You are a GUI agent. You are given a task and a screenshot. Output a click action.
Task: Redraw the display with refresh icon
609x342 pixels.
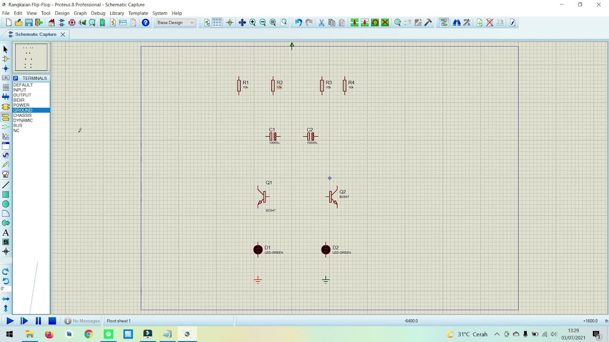pyautogui.click(x=207, y=23)
